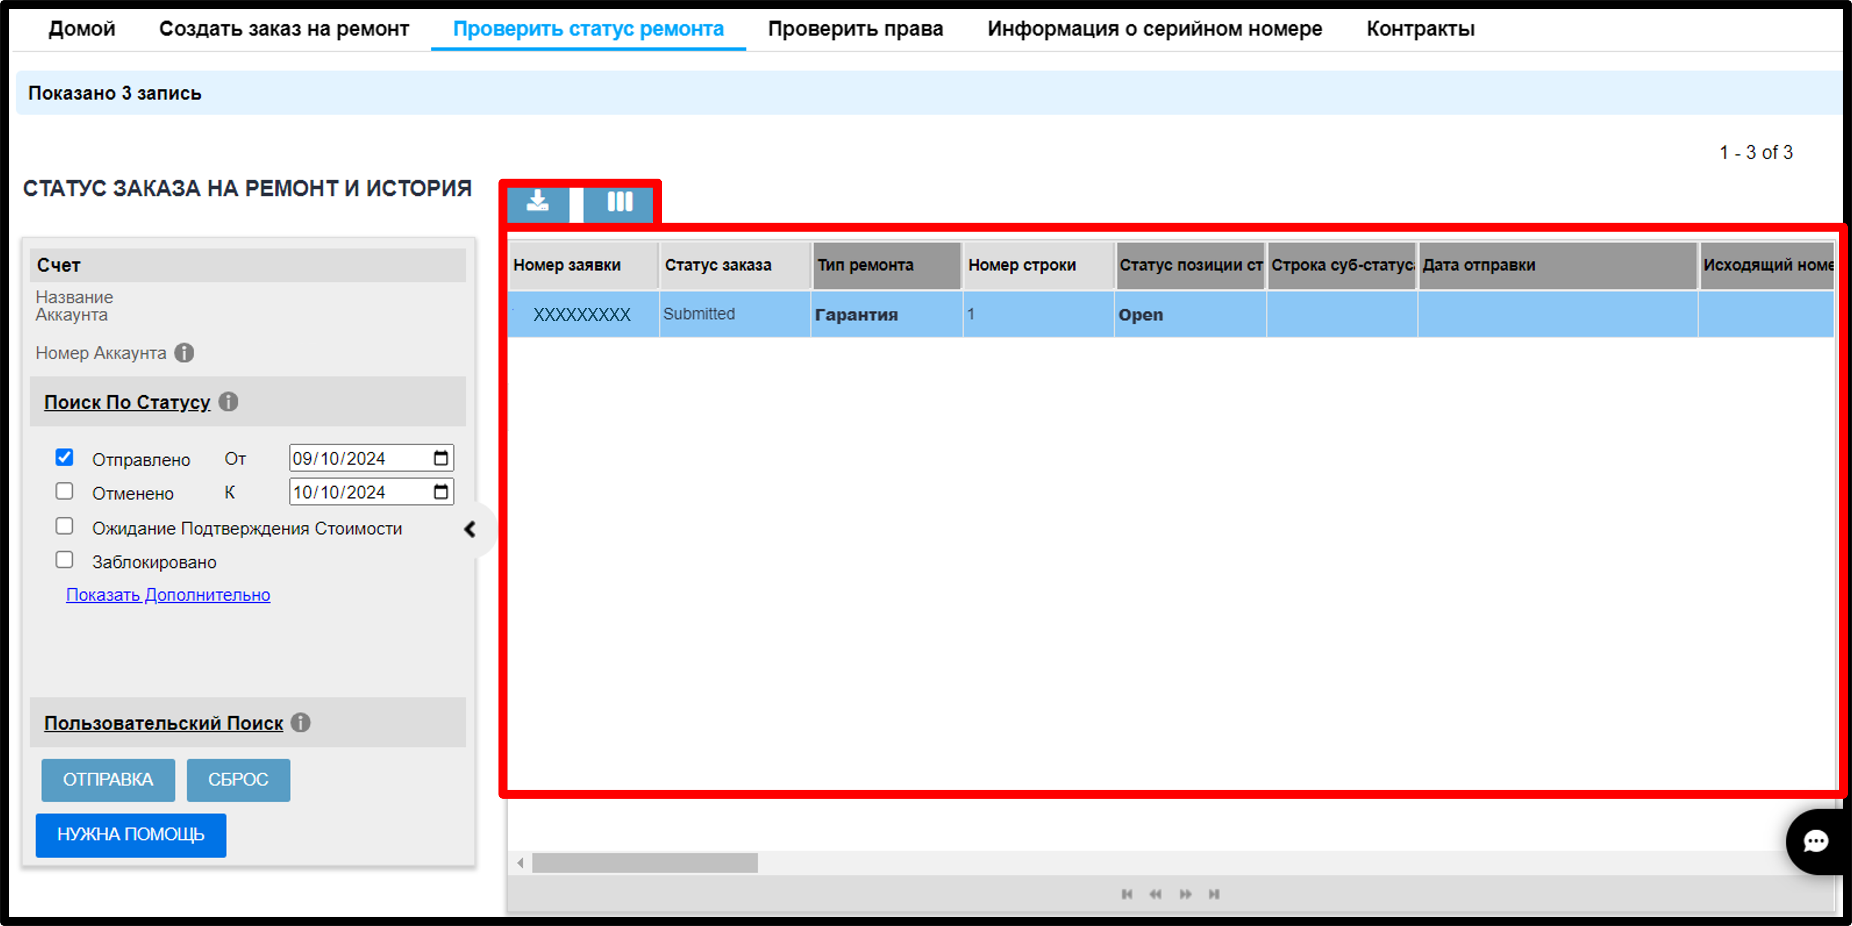Show info for Пользовательский Поиск
Viewport: 1852px width, 926px height.
point(301,722)
